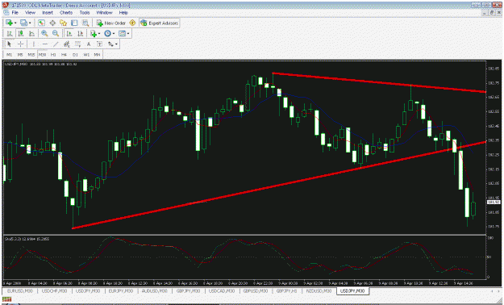Click the Zoom In magnifier
This screenshot has width=504, height=305.
(x=44, y=33)
